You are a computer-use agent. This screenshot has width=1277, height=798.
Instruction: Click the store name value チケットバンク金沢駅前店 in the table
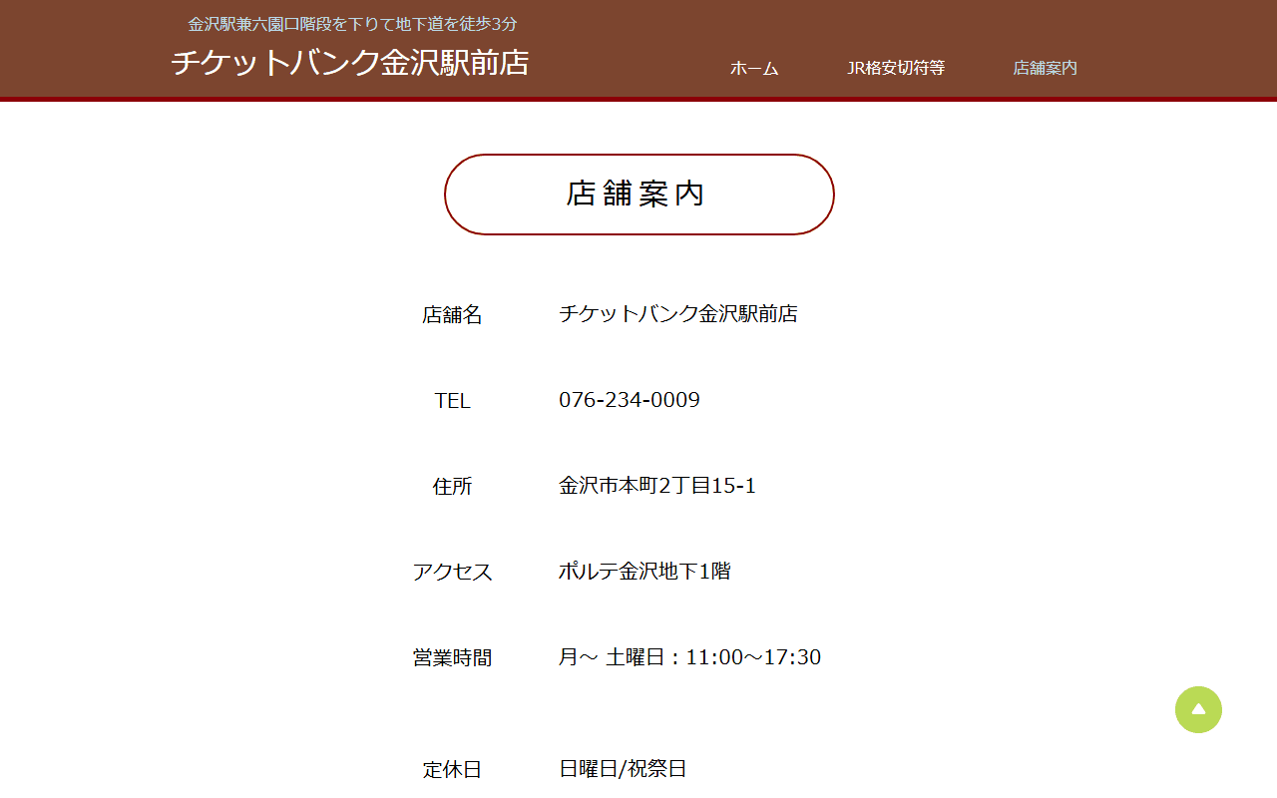point(678,314)
